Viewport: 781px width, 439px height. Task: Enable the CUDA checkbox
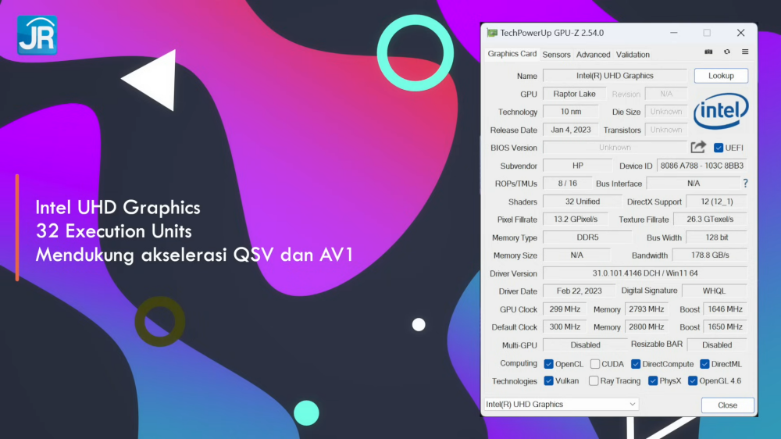pos(595,364)
